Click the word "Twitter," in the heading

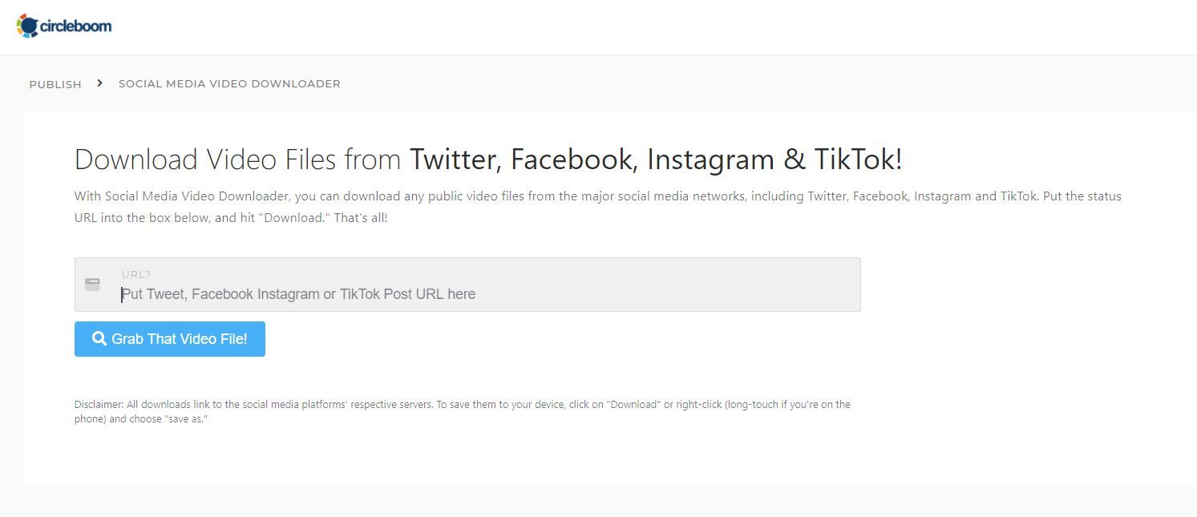point(455,160)
